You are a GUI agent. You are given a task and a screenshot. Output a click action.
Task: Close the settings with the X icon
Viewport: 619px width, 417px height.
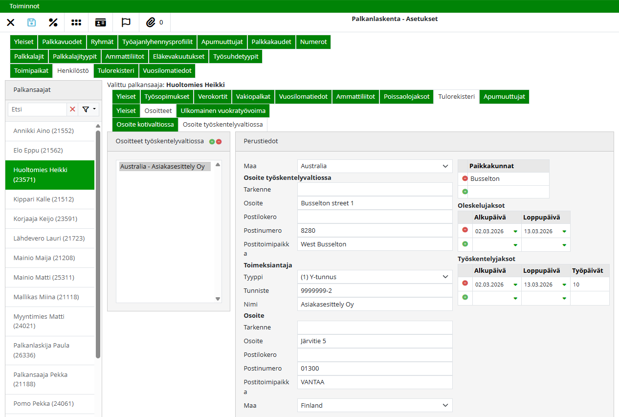pyautogui.click(x=11, y=22)
